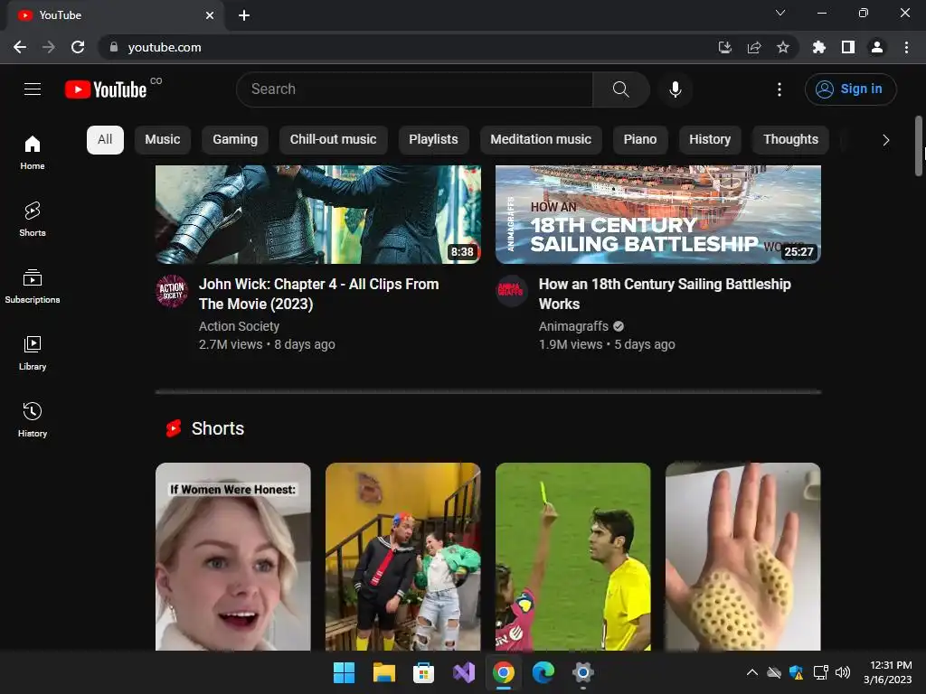Open Animagraffs channel name link
This screenshot has height=694, width=926.
(x=573, y=326)
